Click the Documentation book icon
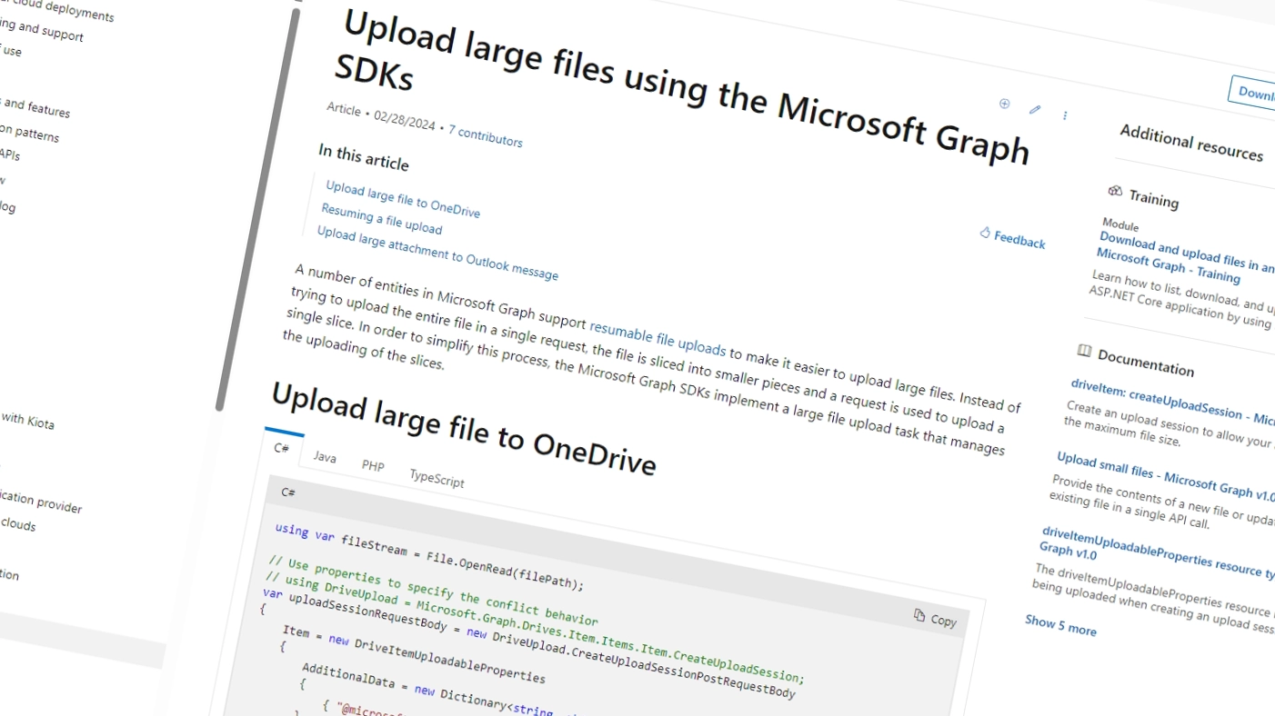Viewport: 1275px width, 716px height. coord(1084,350)
